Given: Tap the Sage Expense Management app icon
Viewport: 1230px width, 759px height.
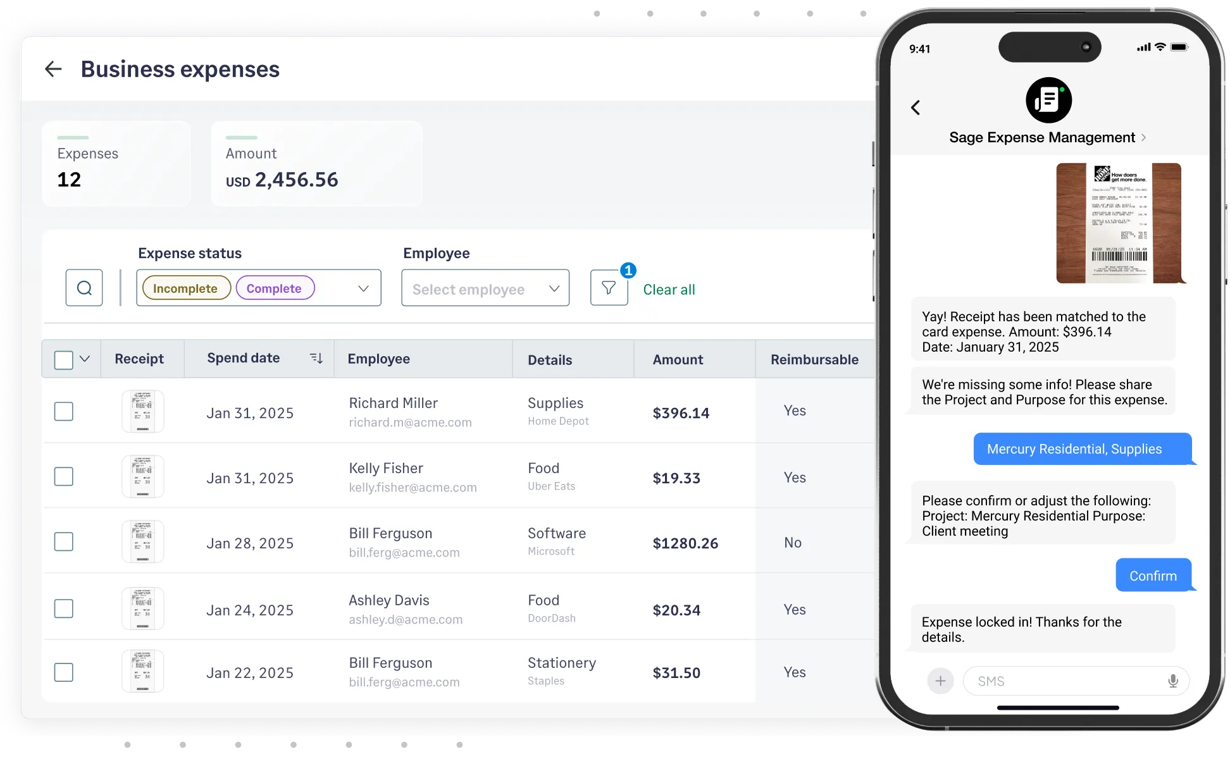Looking at the screenshot, I should [x=1048, y=100].
